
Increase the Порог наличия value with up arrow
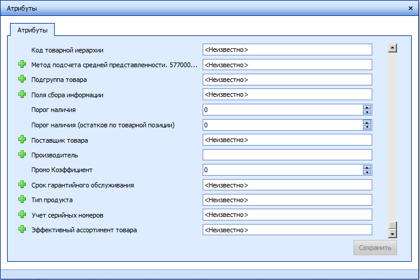367,107
